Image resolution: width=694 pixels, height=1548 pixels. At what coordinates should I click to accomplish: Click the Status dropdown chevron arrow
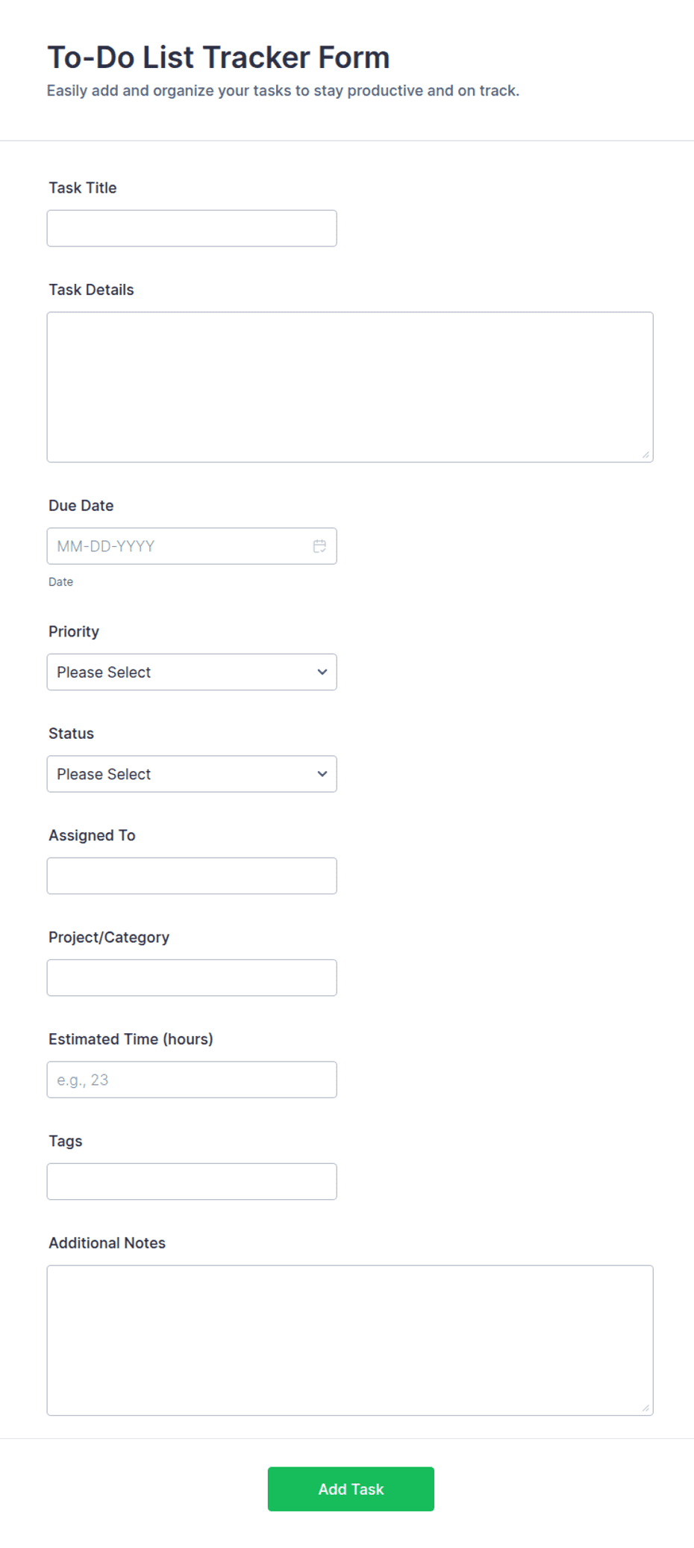322,774
